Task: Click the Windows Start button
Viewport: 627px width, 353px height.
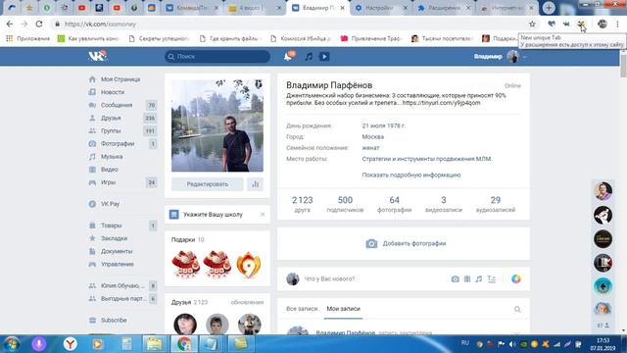Action: point(12,344)
